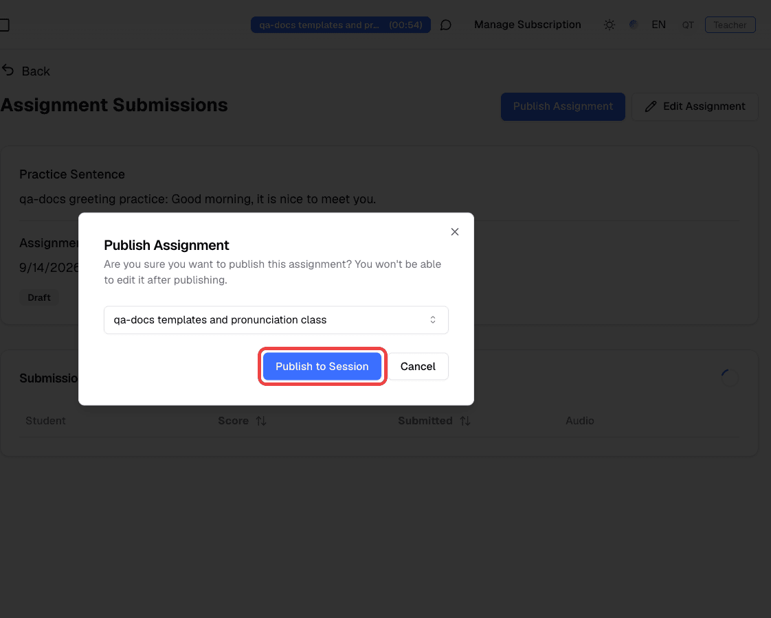Click the Assignment Submissions page title
The image size is (771, 618).
[114, 105]
